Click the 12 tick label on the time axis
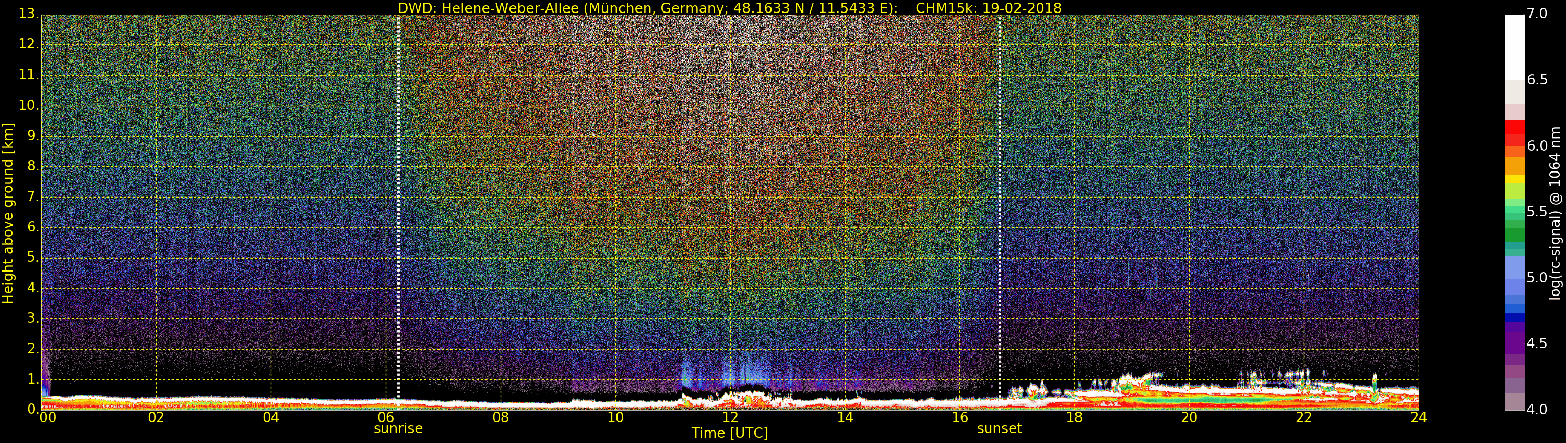Image resolution: width=1566 pixels, height=443 pixels. (730, 417)
